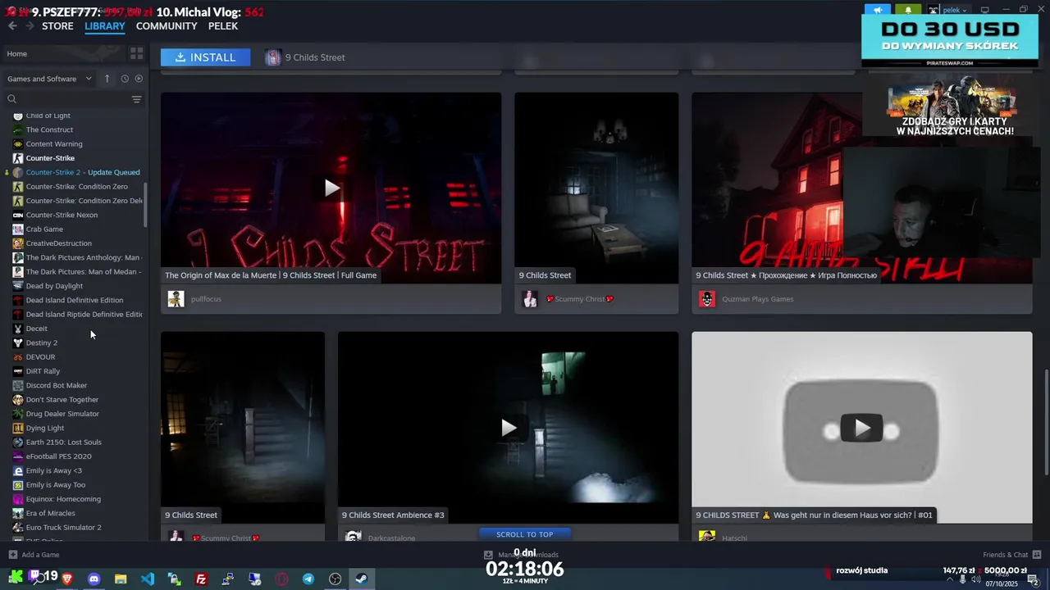Viewport: 1050px width, 590px height.
Task: Click the Dead by Daylight game icon
Action: click(18, 286)
